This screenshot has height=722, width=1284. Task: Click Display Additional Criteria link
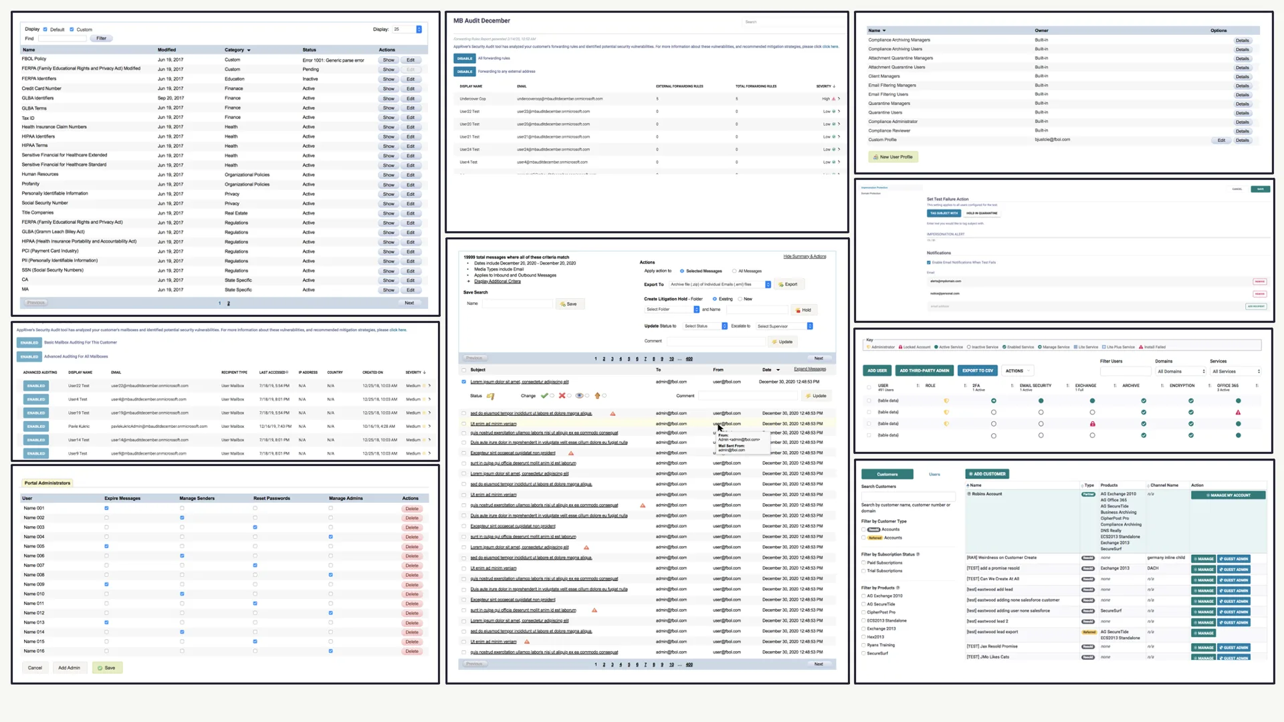[497, 281]
